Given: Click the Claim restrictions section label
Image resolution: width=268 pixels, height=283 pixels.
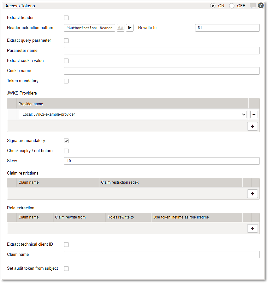Looking at the screenshot, I should pos(23,173).
